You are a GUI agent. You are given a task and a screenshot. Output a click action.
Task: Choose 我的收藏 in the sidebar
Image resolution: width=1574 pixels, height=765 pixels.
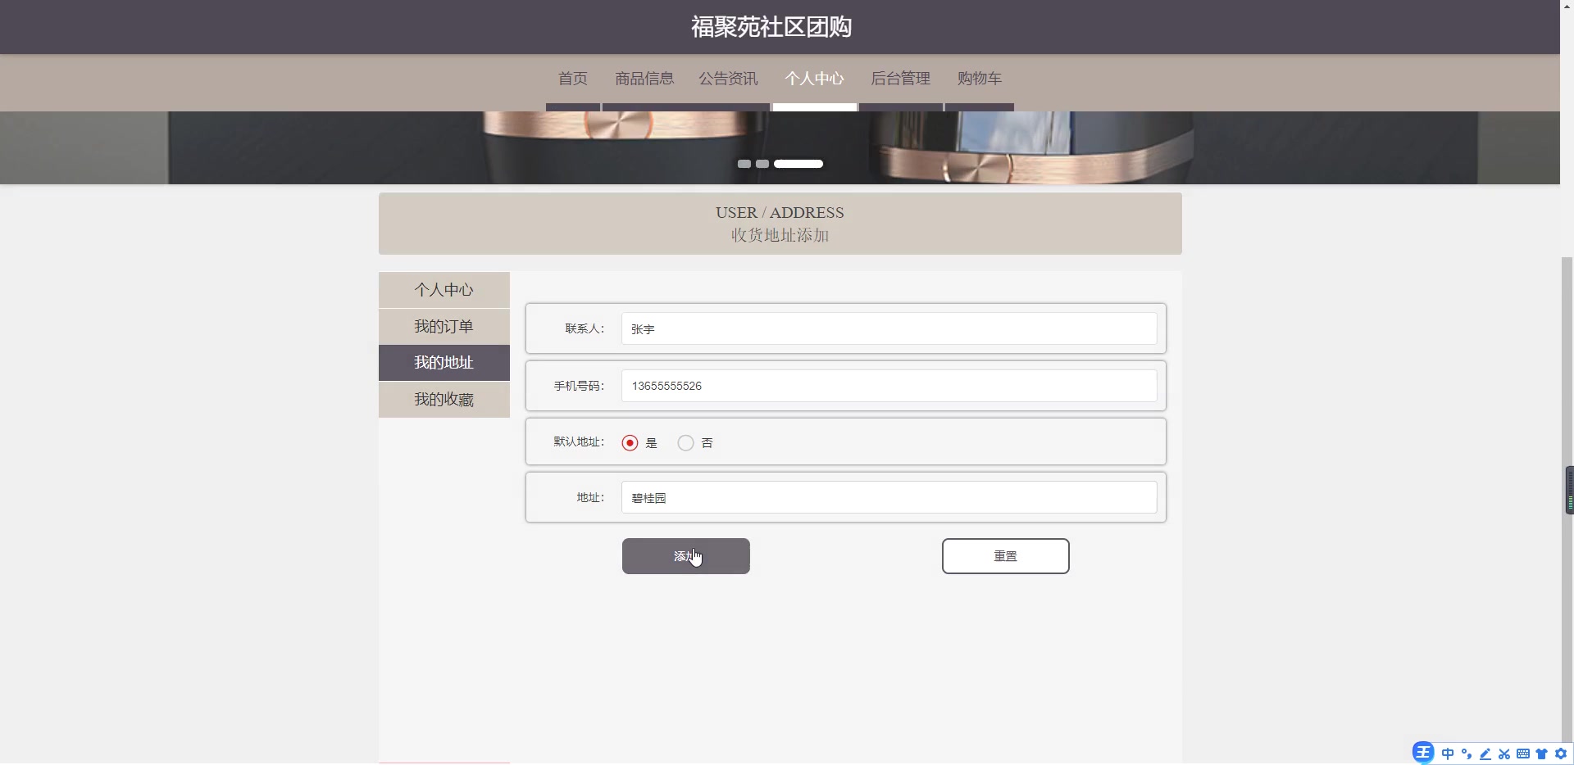(x=444, y=400)
